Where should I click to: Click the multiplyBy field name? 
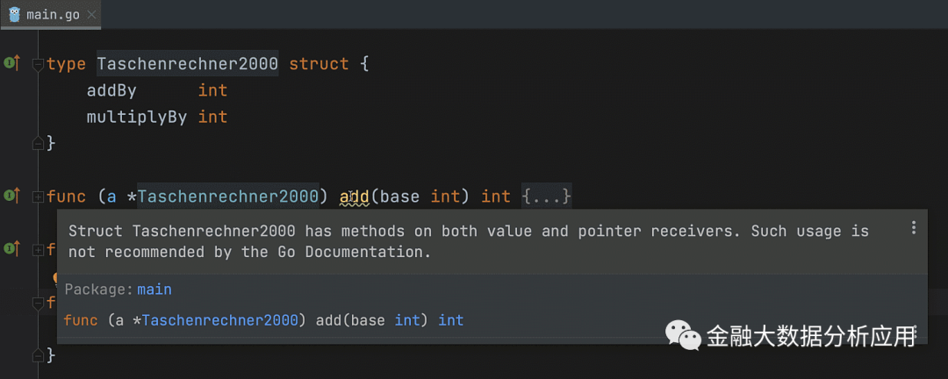pos(136,117)
